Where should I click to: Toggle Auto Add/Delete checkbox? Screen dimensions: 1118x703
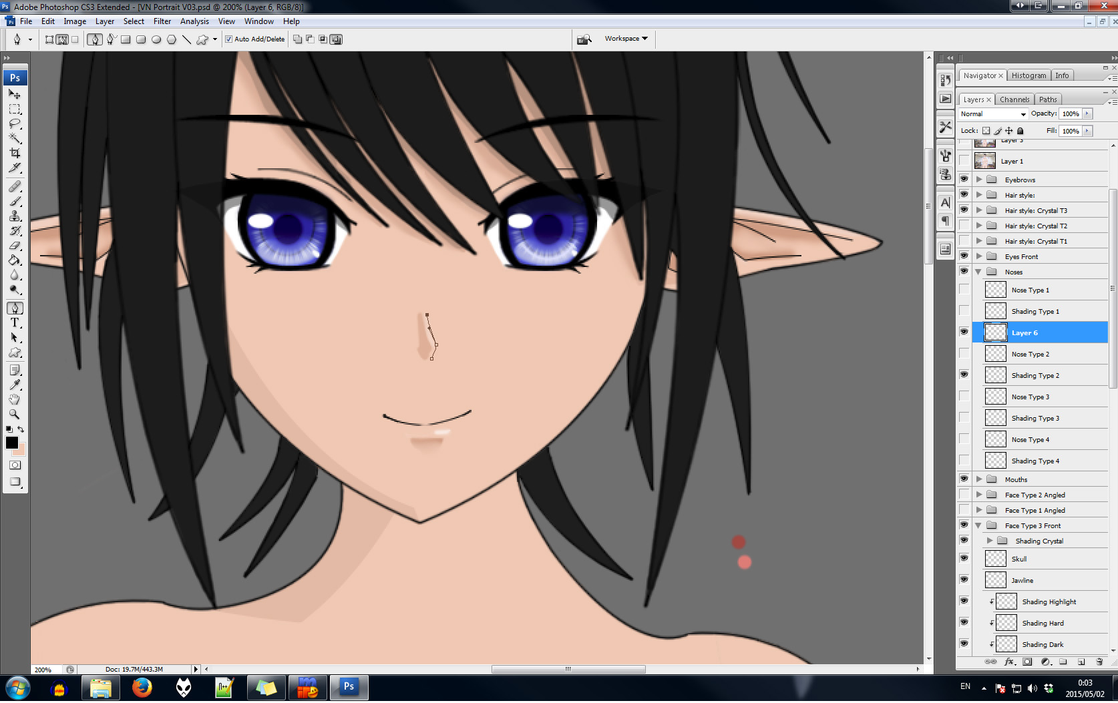[229, 39]
